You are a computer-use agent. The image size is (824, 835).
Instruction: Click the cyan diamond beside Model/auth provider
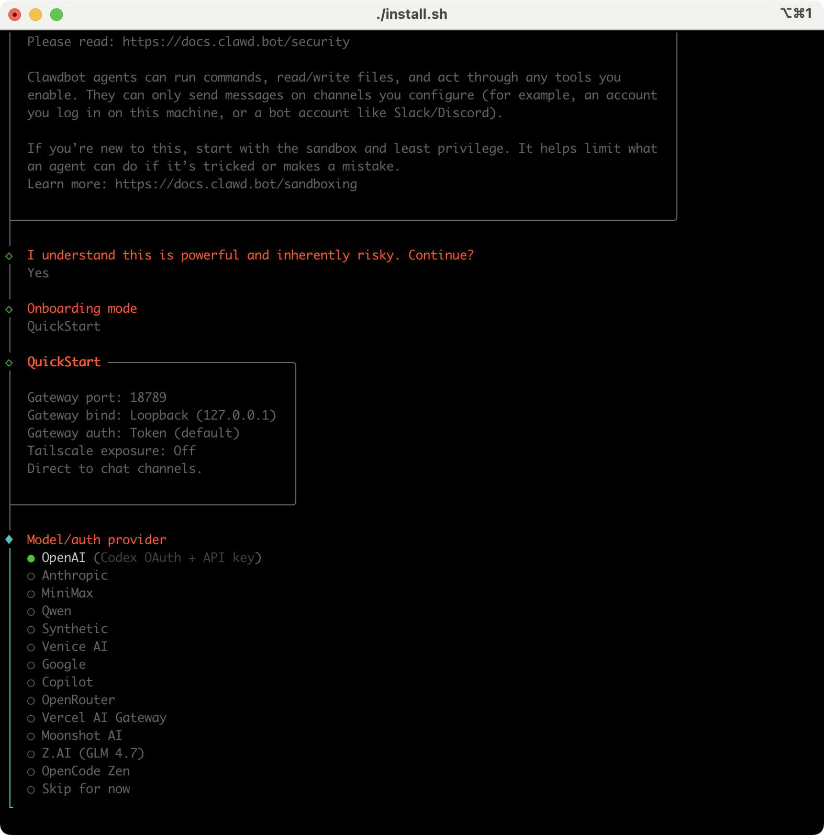9,539
